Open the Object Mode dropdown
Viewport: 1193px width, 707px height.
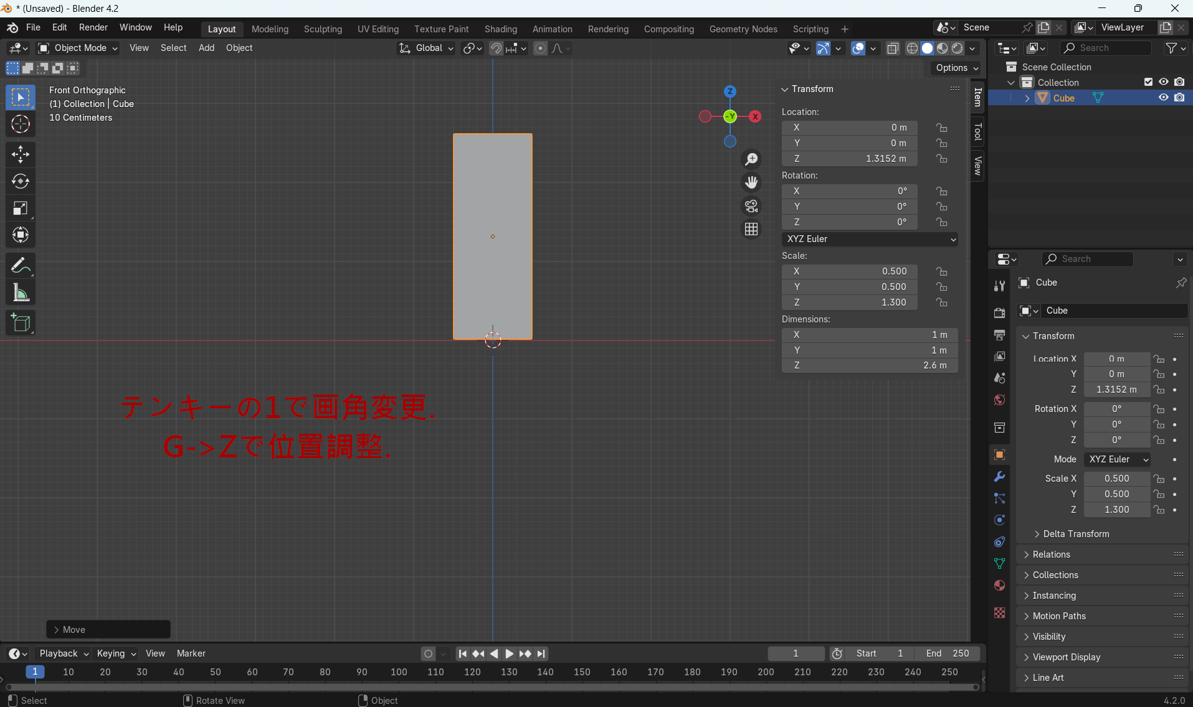(x=78, y=48)
